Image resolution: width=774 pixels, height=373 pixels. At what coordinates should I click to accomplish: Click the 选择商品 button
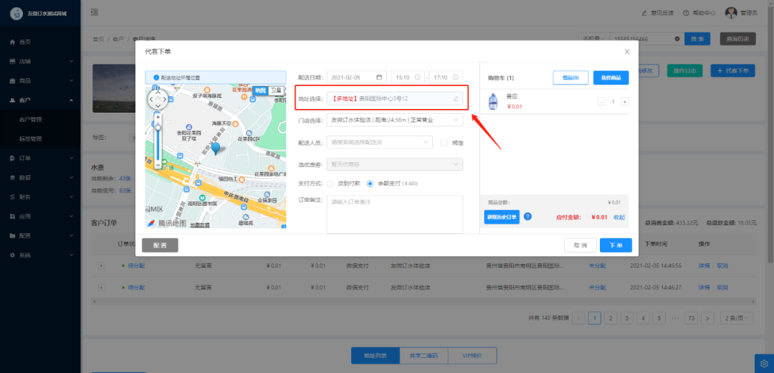[x=611, y=77]
